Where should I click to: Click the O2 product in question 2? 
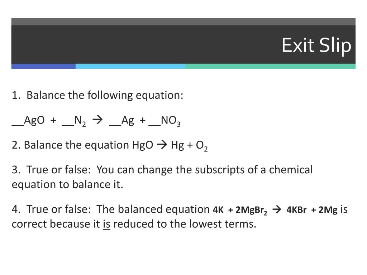[x=201, y=146]
